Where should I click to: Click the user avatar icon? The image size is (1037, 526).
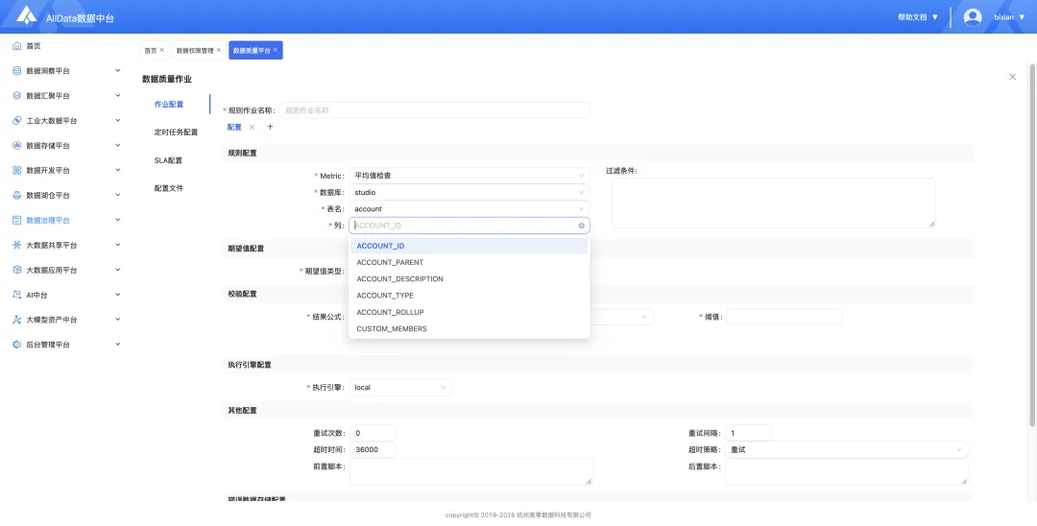click(x=973, y=17)
